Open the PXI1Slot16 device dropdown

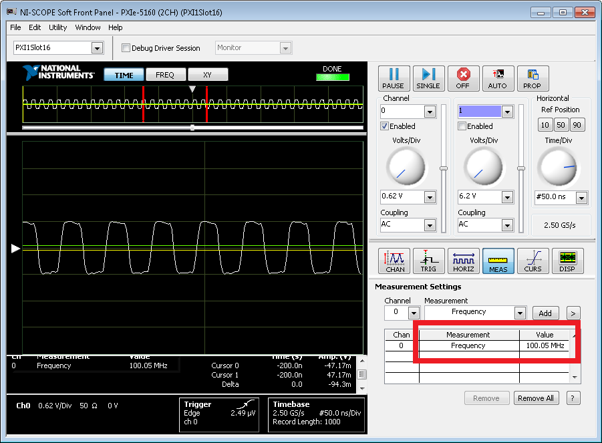tap(97, 48)
